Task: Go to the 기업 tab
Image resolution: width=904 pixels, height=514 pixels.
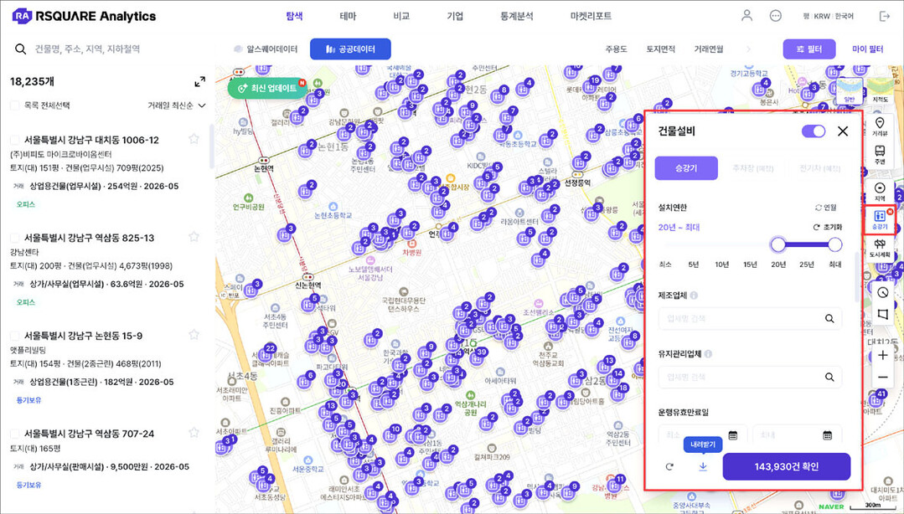Action: click(455, 16)
